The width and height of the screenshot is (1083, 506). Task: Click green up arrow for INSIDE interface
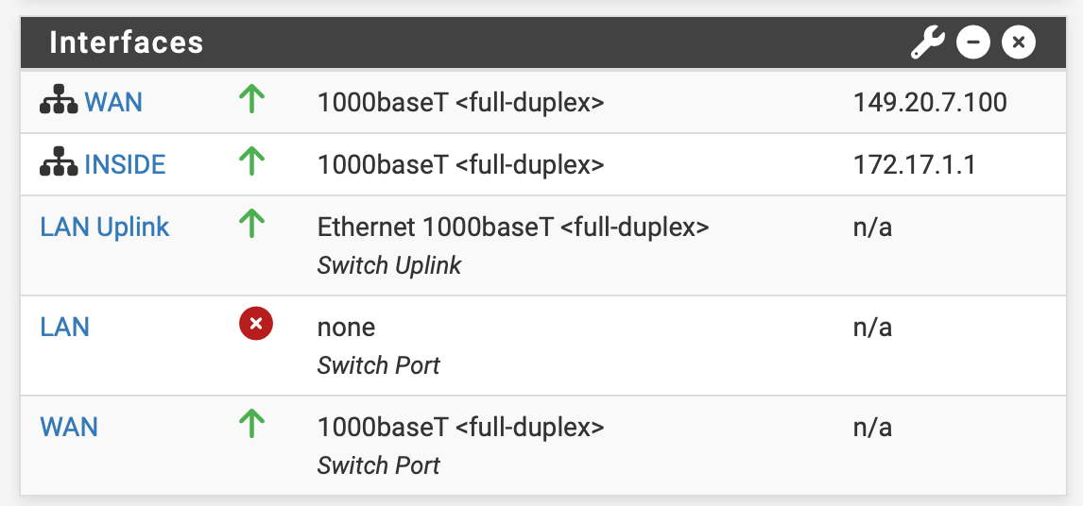coord(252,163)
